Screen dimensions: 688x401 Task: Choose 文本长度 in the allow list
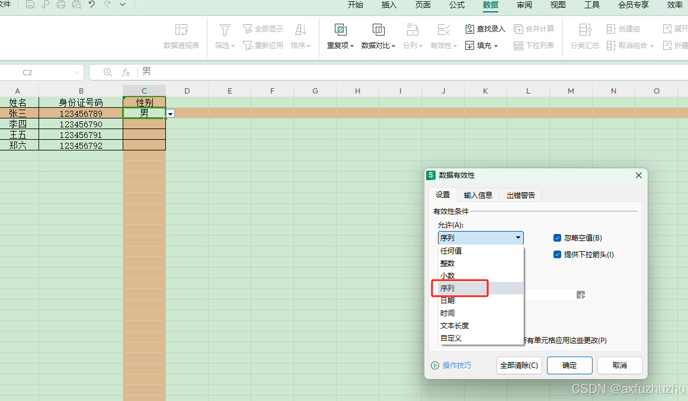481,326
